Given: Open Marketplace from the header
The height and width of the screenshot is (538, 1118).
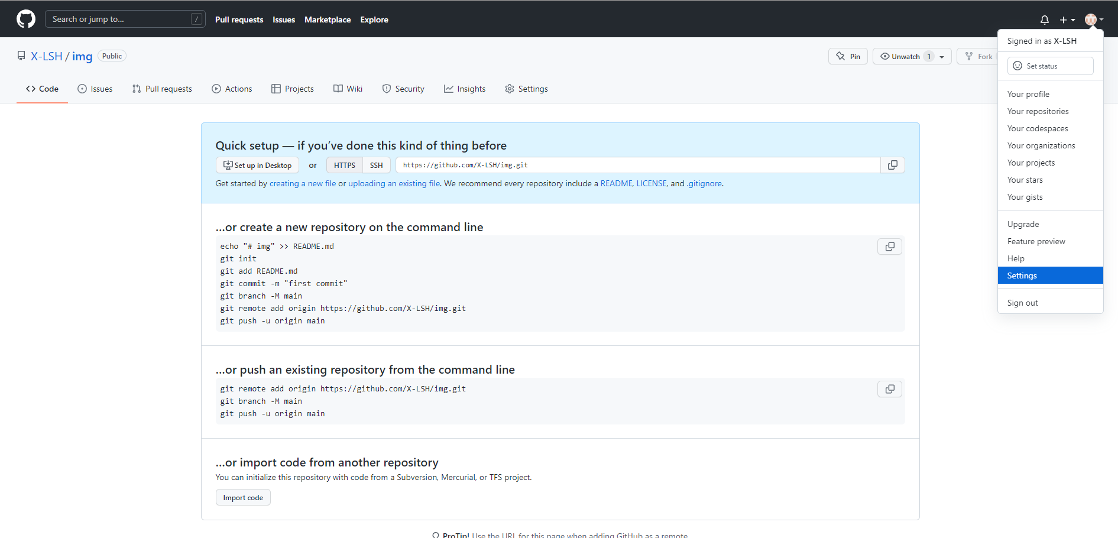Looking at the screenshot, I should [328, 20].
